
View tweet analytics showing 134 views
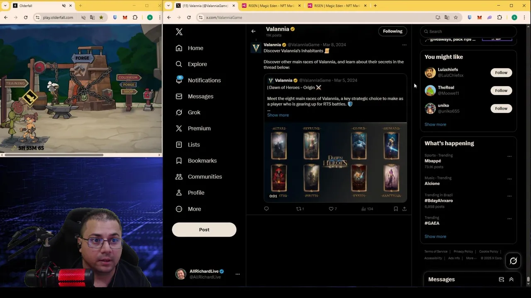[367, 209]
